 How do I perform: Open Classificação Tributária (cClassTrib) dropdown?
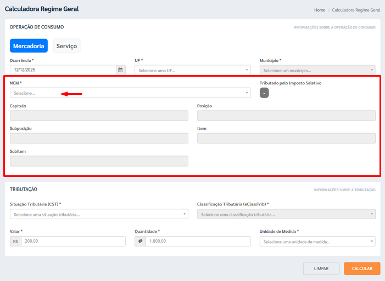pos(286,214)
